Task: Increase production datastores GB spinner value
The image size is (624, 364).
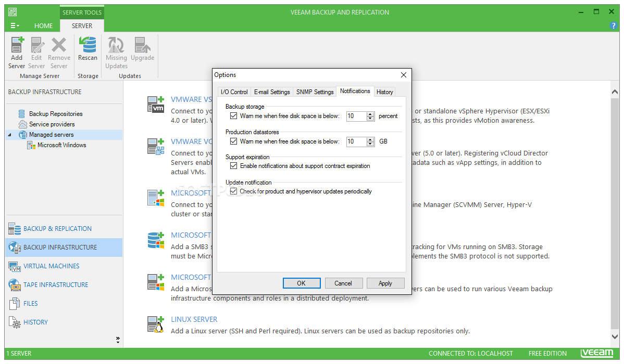Action: pos(370,139)
